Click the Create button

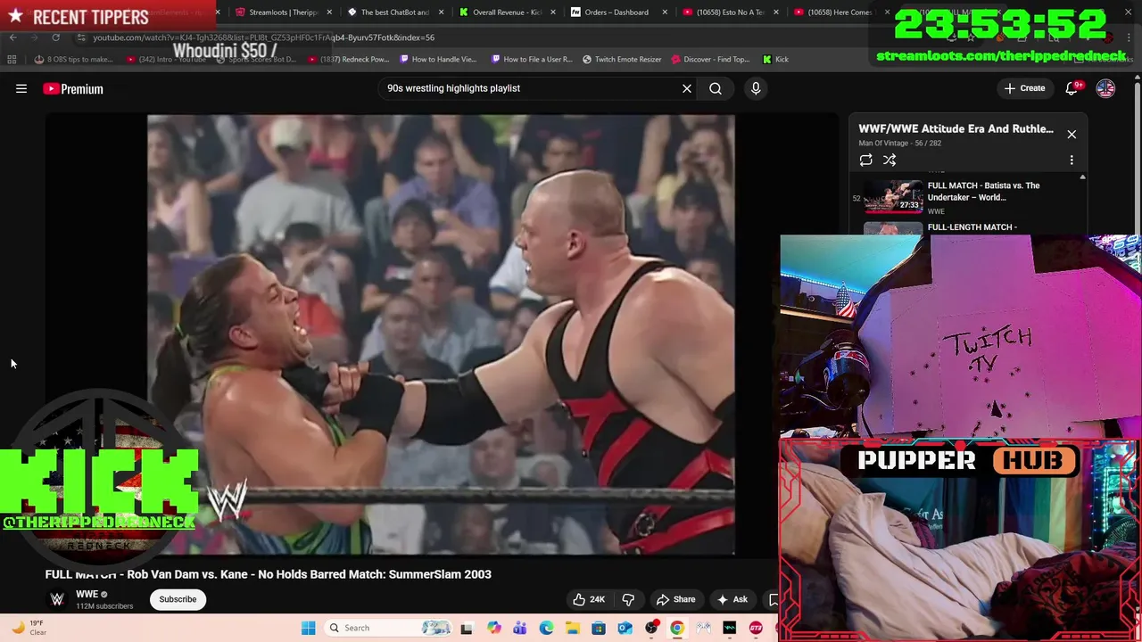pyautogui.click(x=1024, y=88)
